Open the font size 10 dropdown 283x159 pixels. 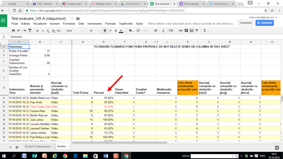[x=94, y=31]
